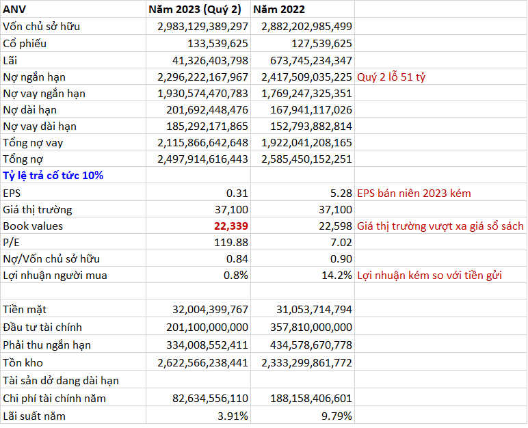Click 'Tài sản dở dang dài hạn' label
The image size is (528, 428).
pyautogui.click(x=61, y=381)
